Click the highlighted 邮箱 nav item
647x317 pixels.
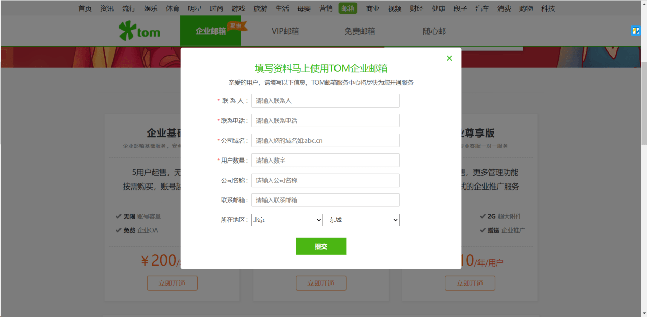pos(347,8)
